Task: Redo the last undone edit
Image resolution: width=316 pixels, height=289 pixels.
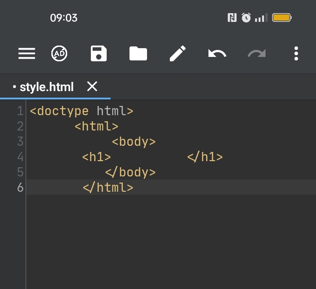Action: point(257,54)
